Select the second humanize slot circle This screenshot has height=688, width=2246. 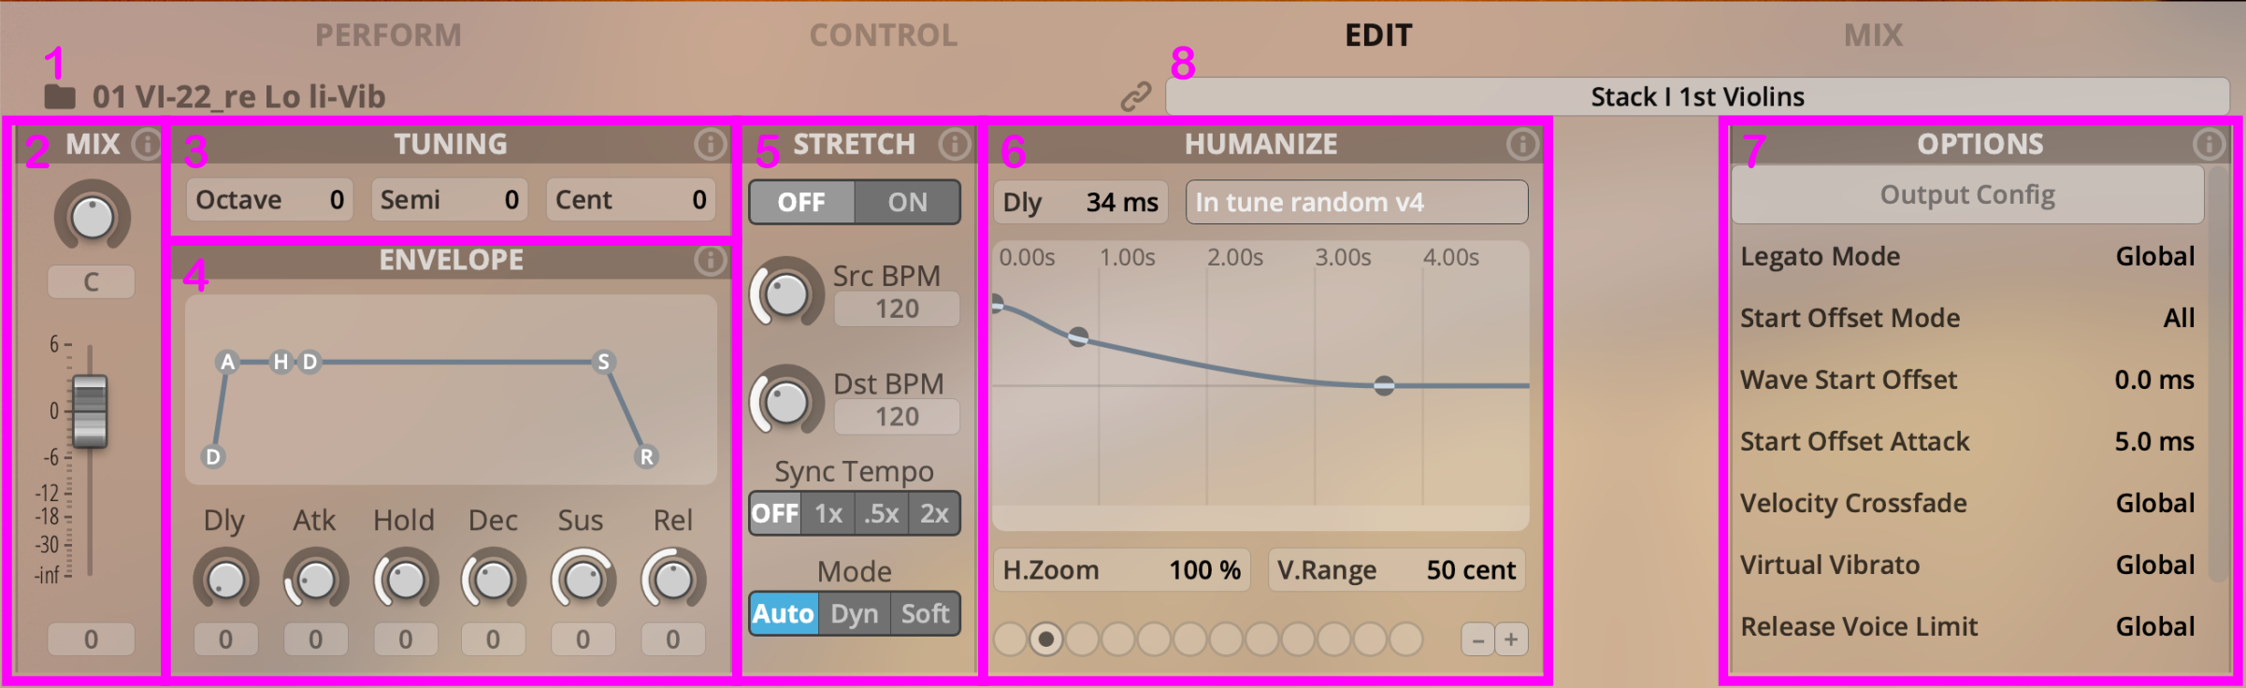pos(1046,639)
